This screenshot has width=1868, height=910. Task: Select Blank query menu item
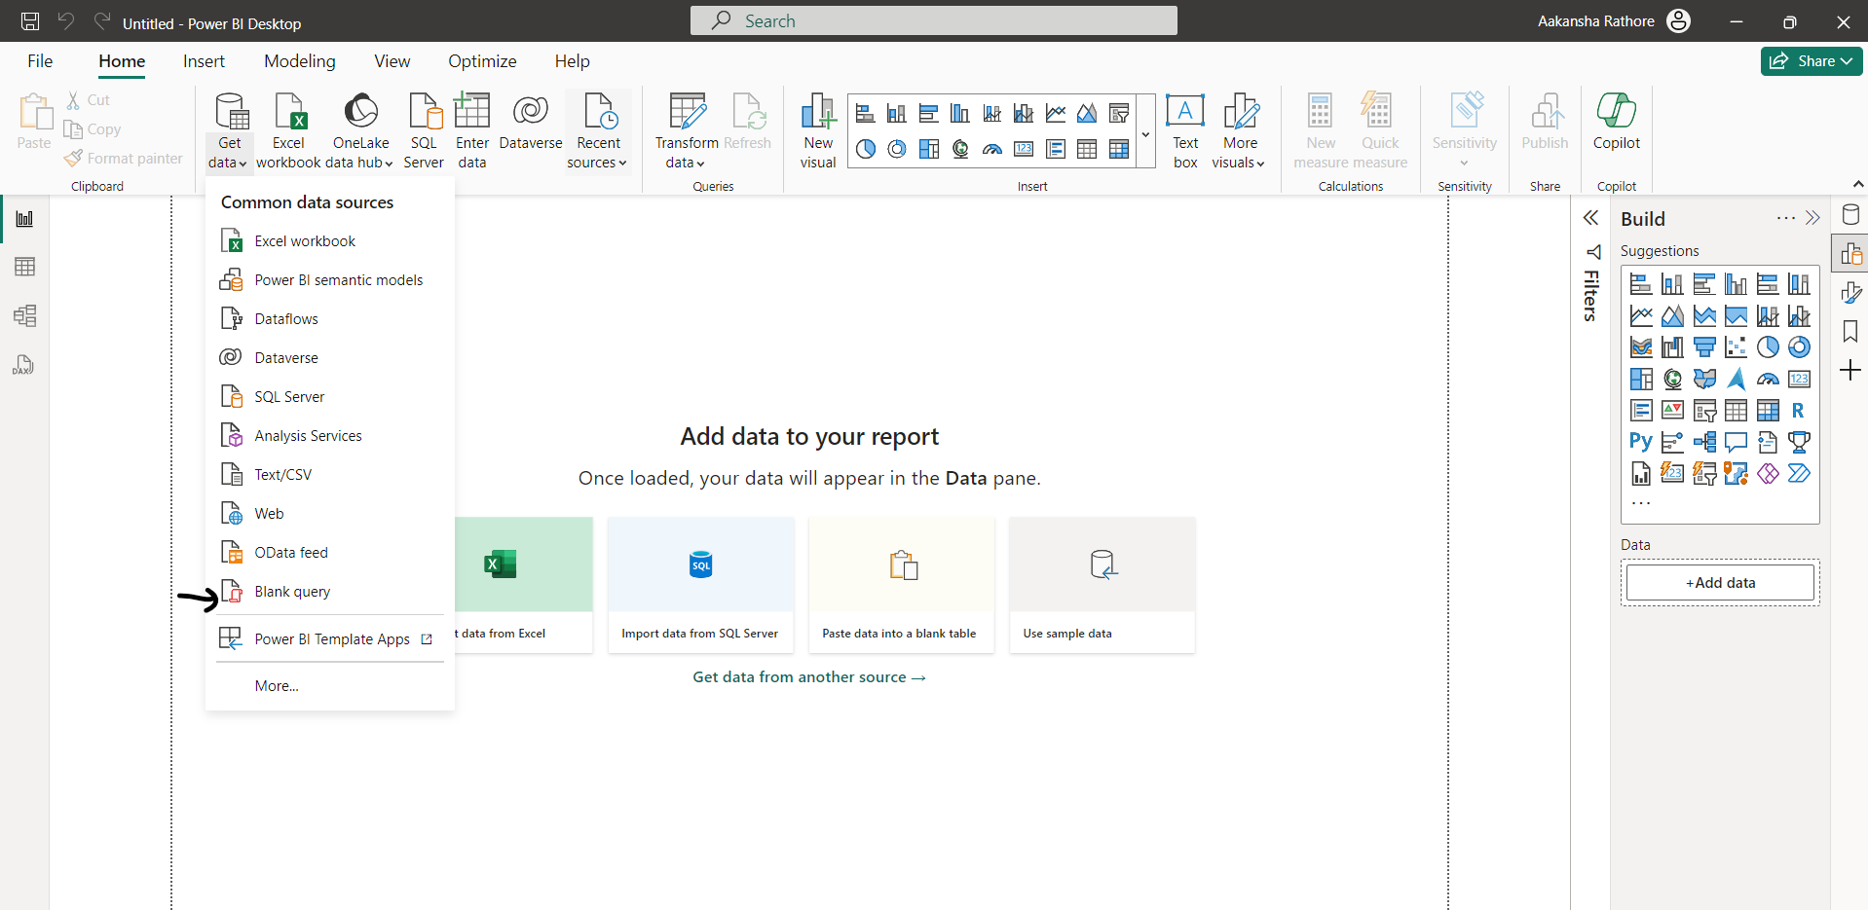[329, 592]
